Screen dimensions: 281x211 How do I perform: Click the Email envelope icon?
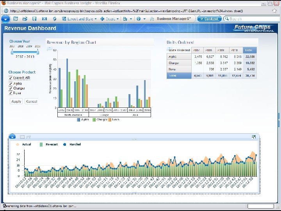(x=44, y=19)
